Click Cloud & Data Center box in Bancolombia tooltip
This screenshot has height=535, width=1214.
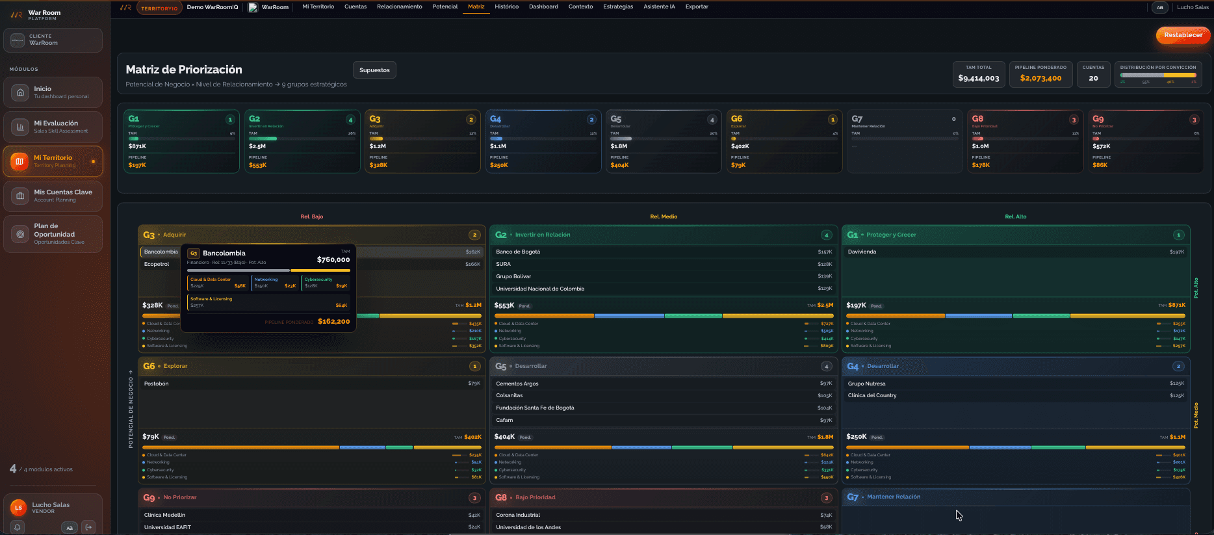[x=218, y=283]
